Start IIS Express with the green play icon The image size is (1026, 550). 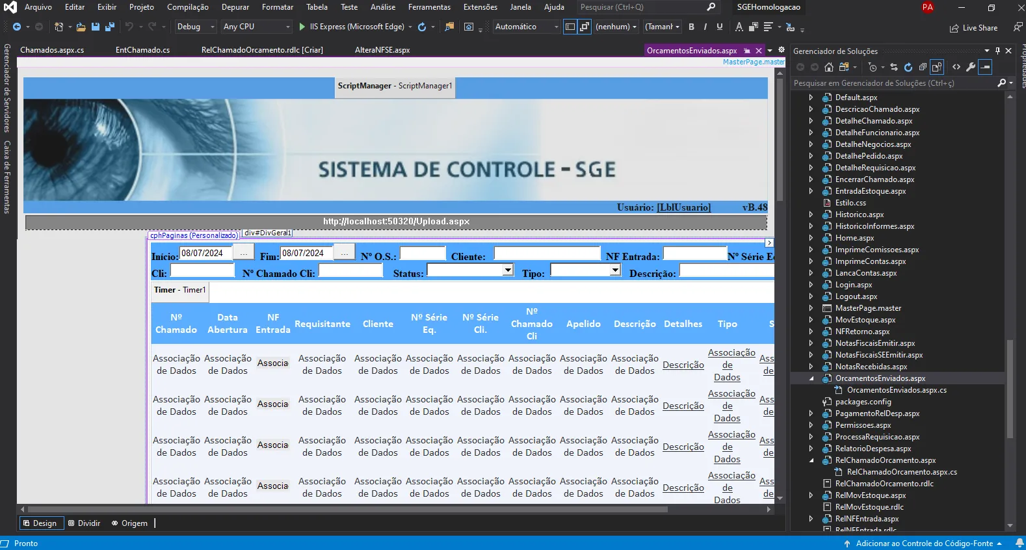pyautogui.click(x=302, y=27)
